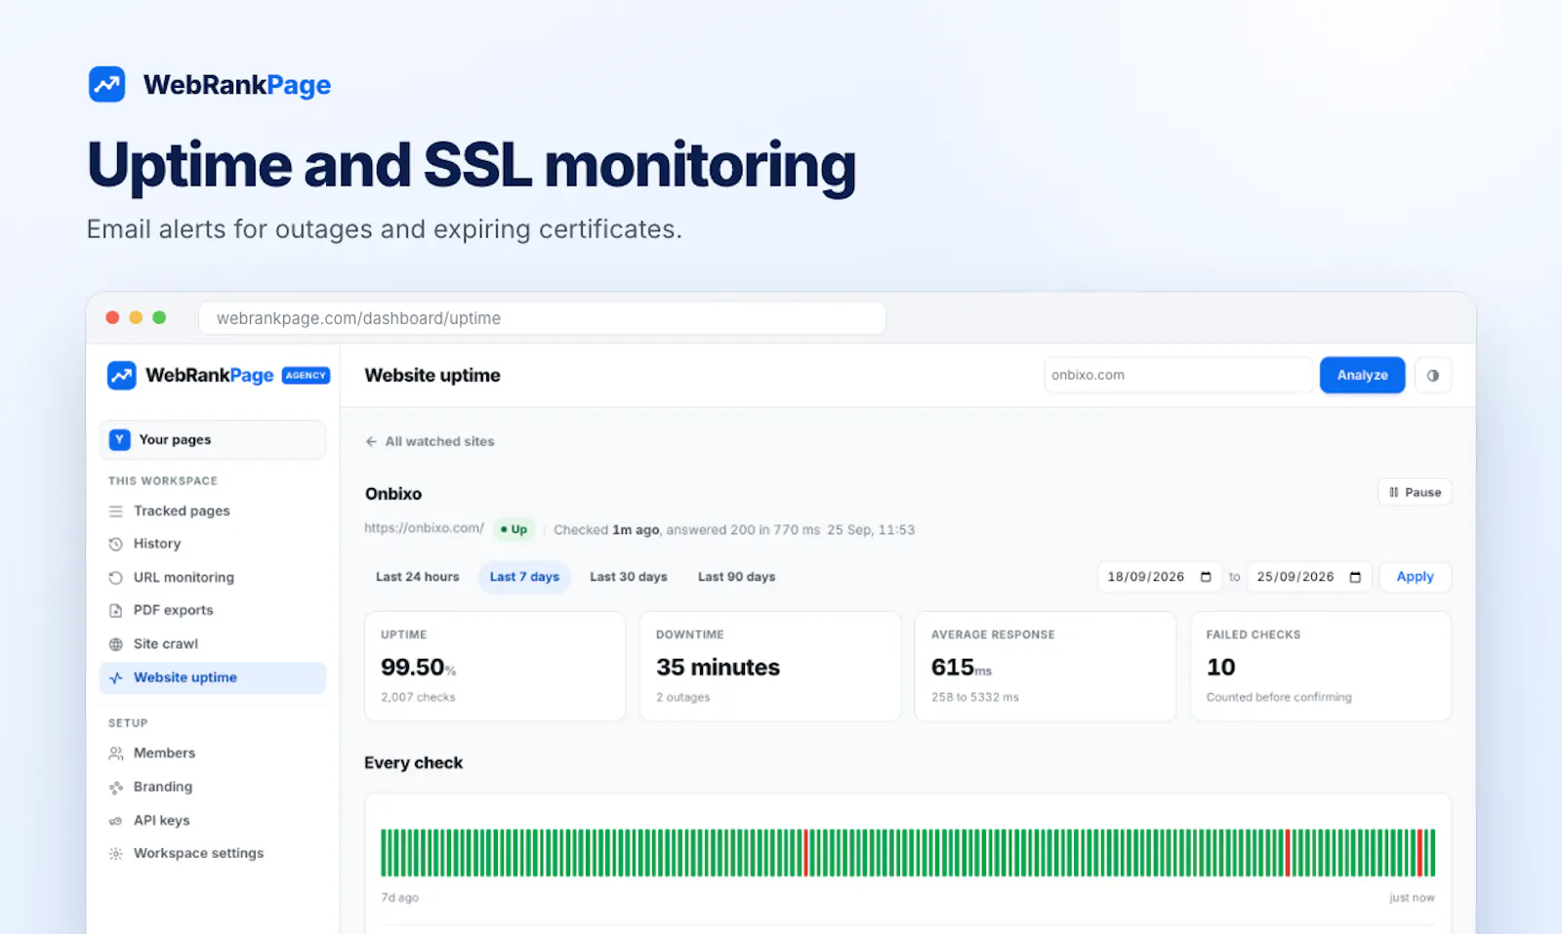The image size is (1562, 934).
Task: Select the Last 24 hours range
Action: [x=418, y=577]
